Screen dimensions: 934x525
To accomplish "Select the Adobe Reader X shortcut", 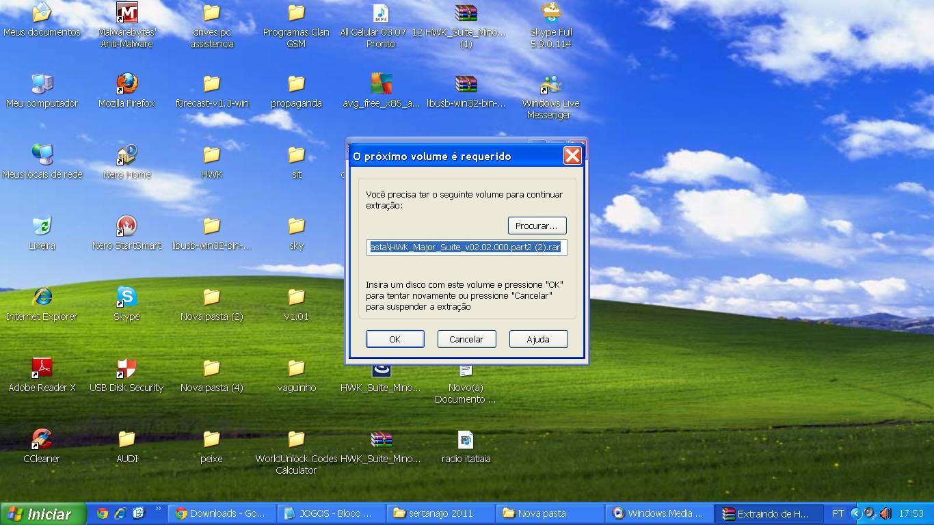I will pos(42,375).
